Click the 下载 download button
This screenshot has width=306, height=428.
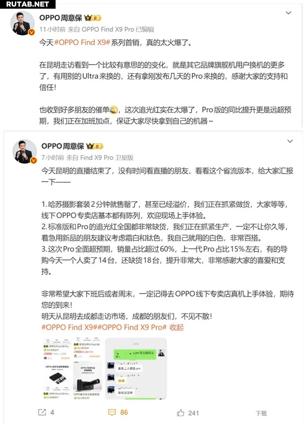(x=261, y=413)
